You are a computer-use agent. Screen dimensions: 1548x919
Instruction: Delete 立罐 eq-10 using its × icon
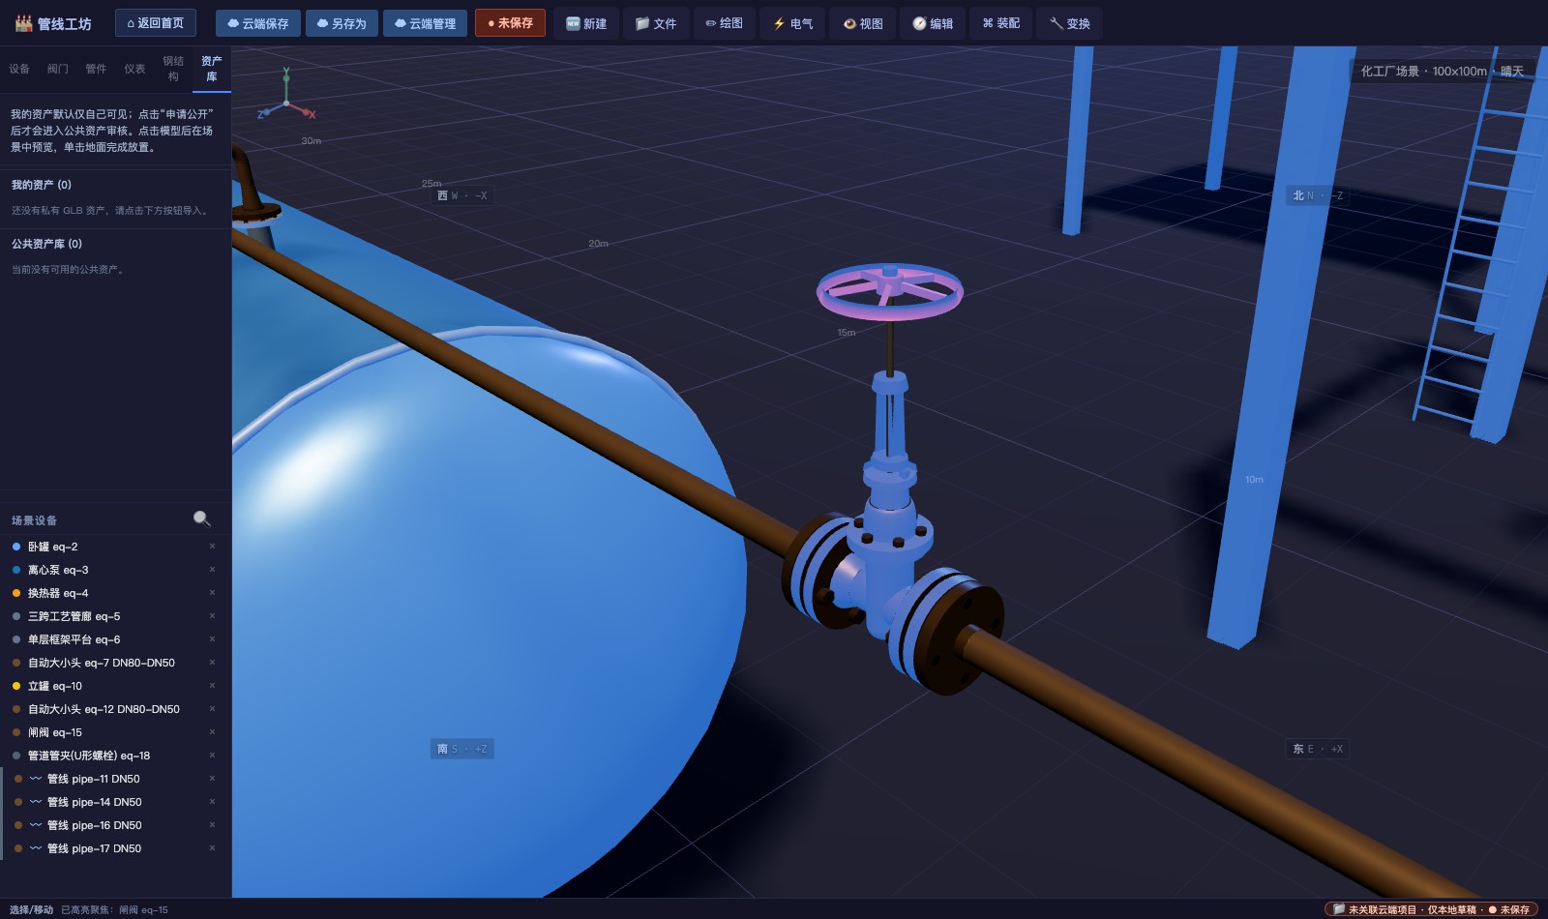pos(212,686)
